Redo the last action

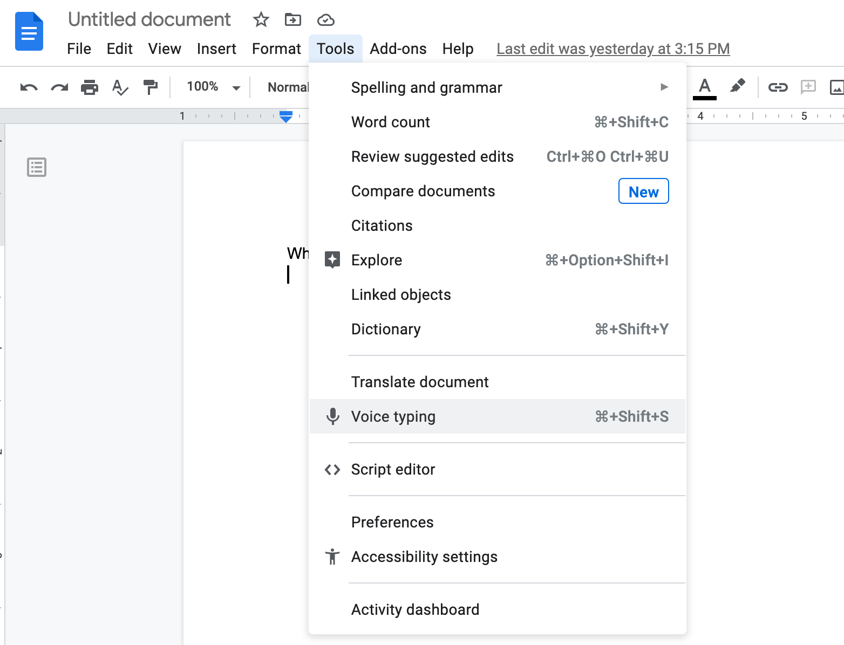[x=59, y=87]
